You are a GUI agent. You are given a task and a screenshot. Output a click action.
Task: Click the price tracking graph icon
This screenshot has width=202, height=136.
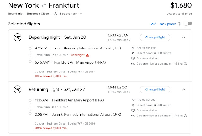tap(153, 24)
